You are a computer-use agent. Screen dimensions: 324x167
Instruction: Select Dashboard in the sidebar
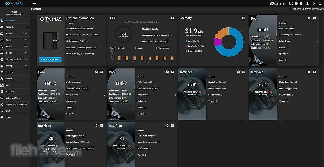[x=15, y=21]
